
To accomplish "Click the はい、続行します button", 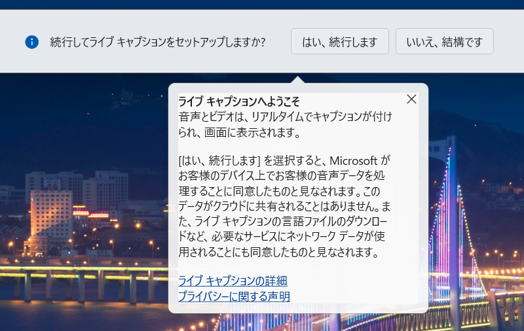I will [x=339, y=41].
